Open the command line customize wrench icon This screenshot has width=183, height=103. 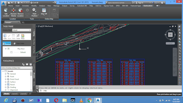[x=37, y=91]
